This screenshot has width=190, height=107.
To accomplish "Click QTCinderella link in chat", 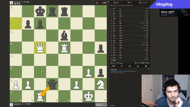I will 126,71.
